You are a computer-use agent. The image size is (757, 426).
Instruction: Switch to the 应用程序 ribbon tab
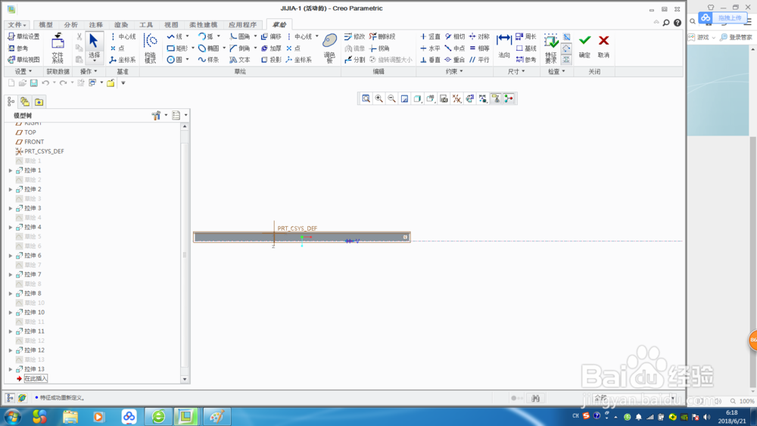(242, 25)
